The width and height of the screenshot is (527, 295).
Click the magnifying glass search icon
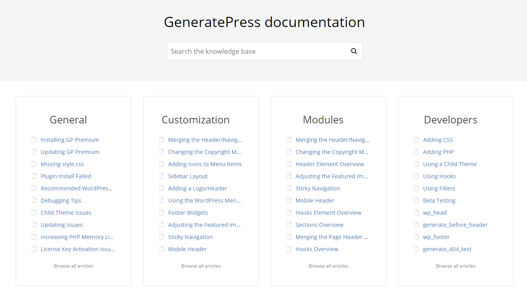(354, 51)
